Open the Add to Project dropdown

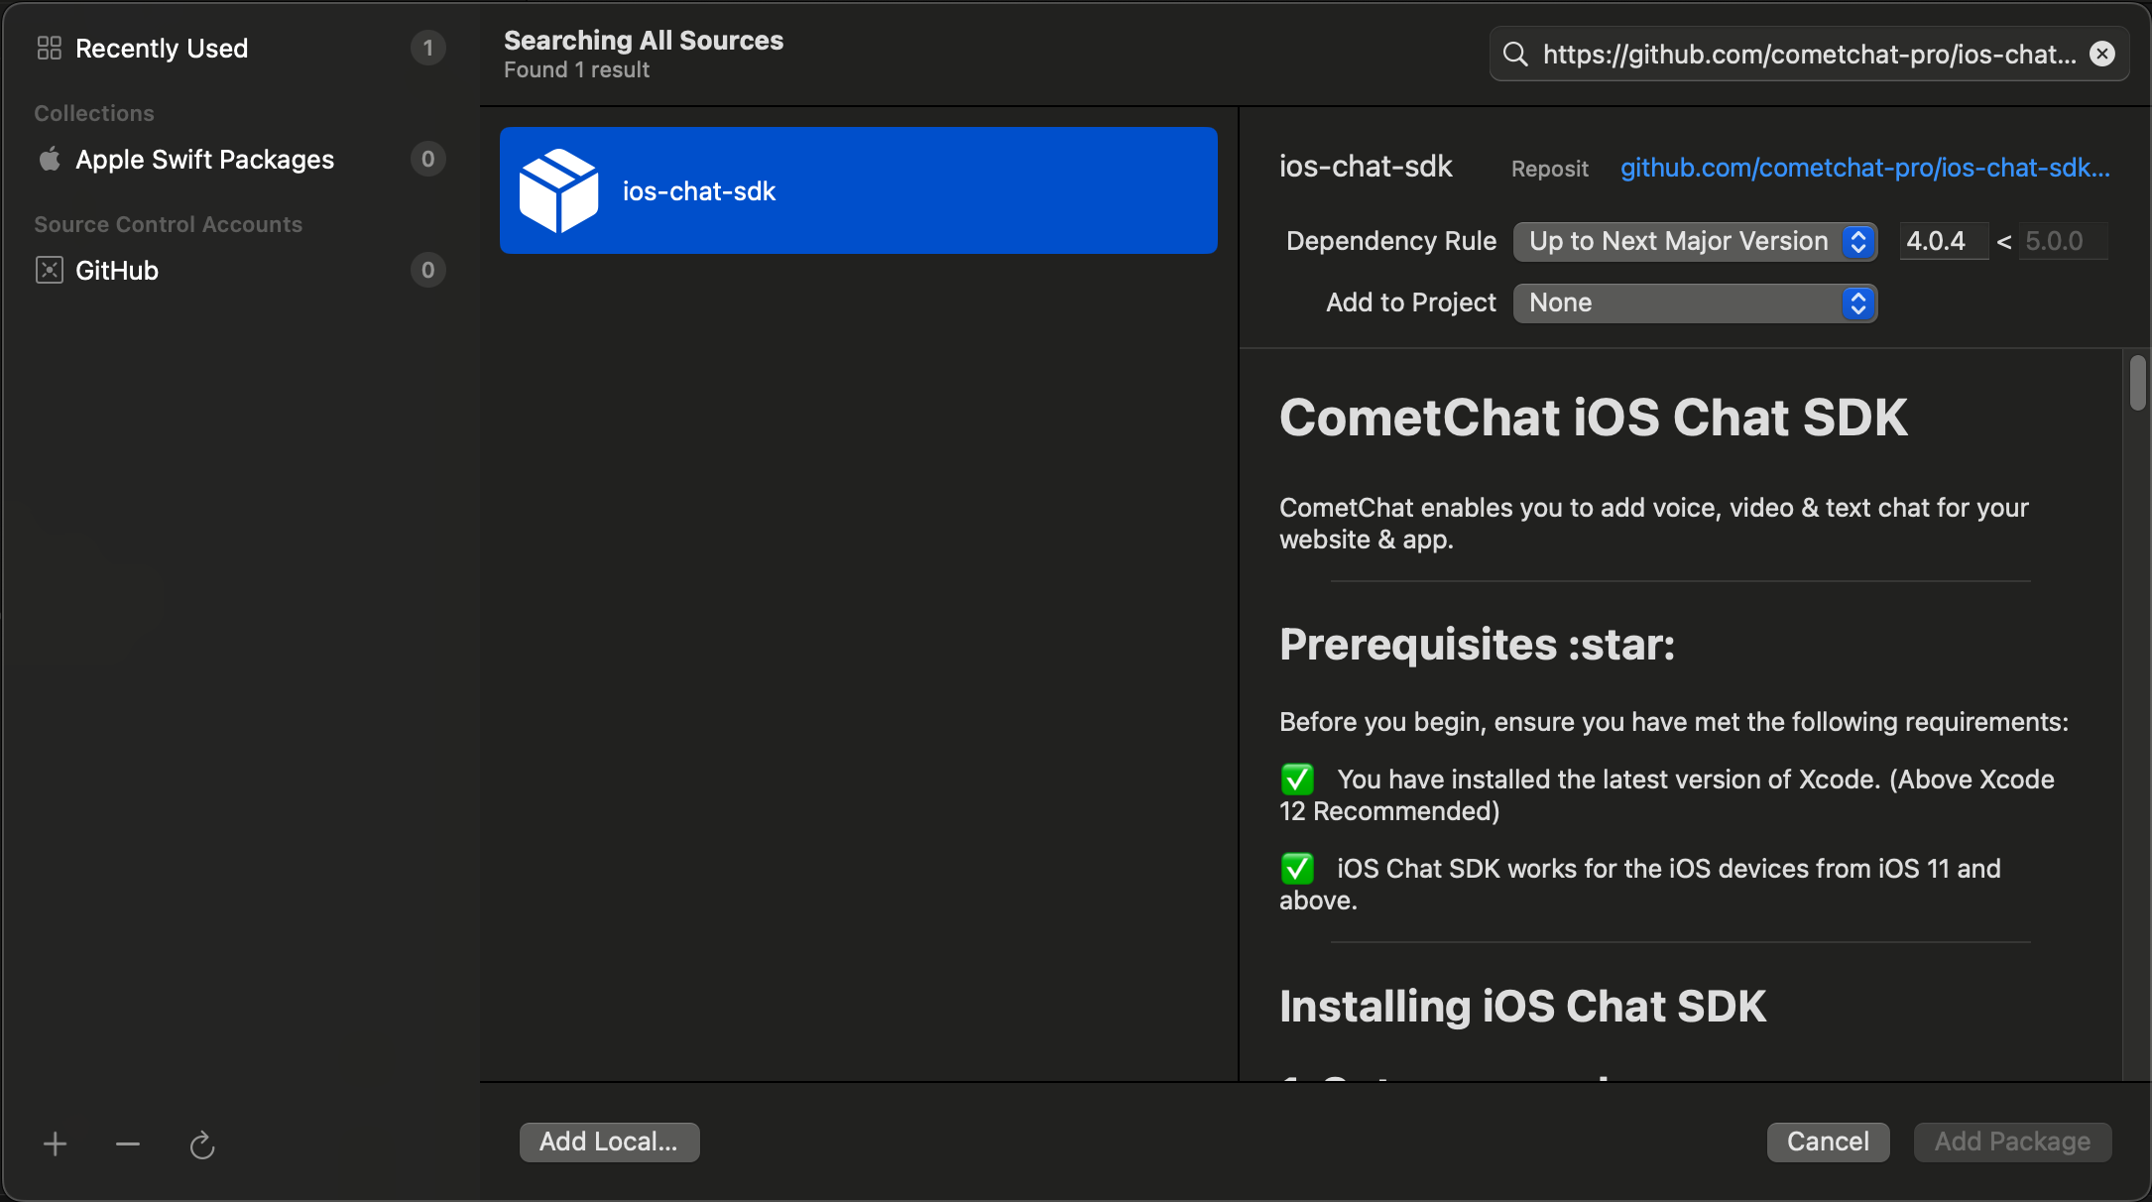click(1694, 302)
